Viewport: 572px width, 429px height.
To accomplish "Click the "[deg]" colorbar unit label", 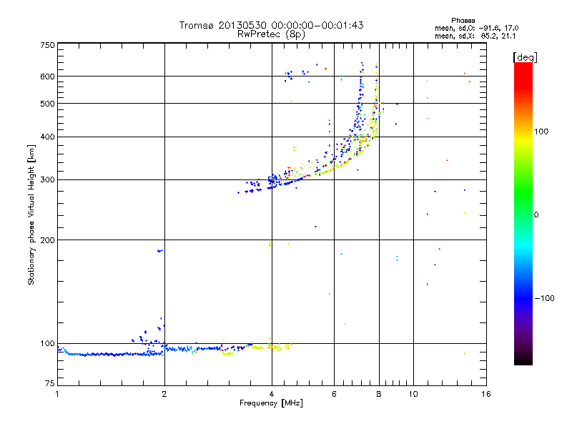I will coord(525,57).
